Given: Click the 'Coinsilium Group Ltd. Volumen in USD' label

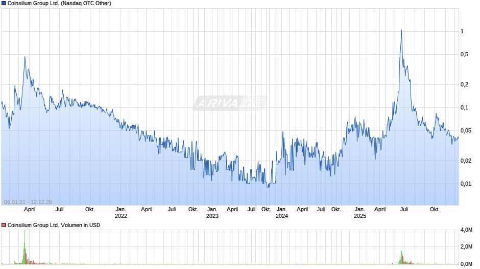Looking at the screenshot, I should [54, 225].
